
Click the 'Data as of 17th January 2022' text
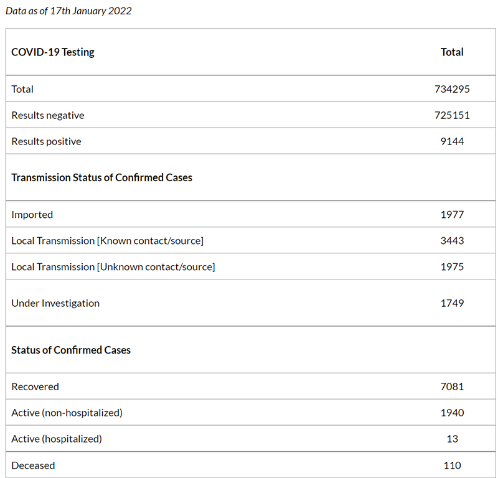[68, 11]
